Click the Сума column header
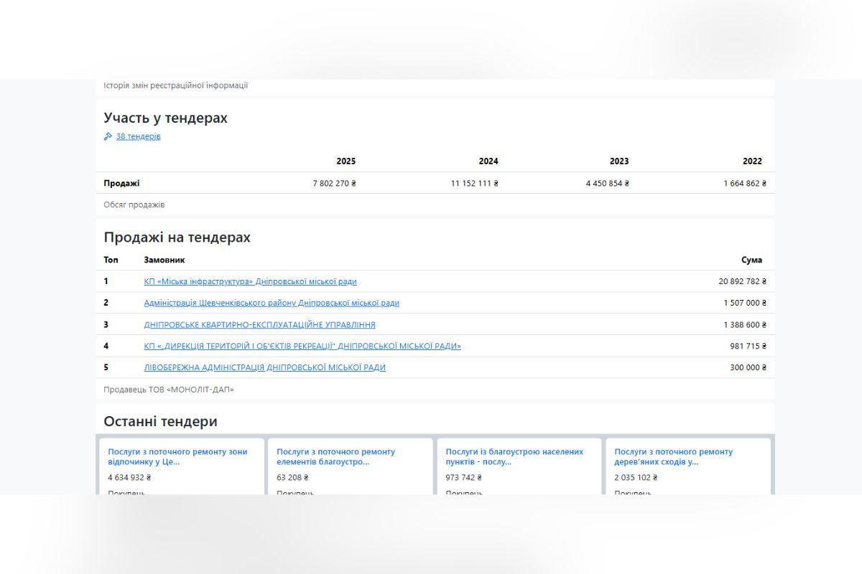Viewport: 862px width, 574px height. click(x=751, y=260)
